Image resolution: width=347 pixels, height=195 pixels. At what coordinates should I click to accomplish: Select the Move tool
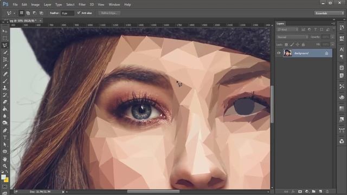pyautogui.click(x=5, y=31)
